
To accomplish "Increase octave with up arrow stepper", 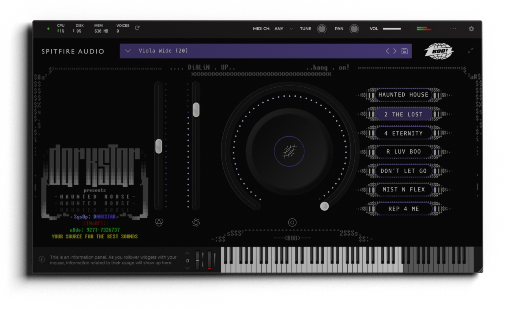I will [x=187, y=253].
